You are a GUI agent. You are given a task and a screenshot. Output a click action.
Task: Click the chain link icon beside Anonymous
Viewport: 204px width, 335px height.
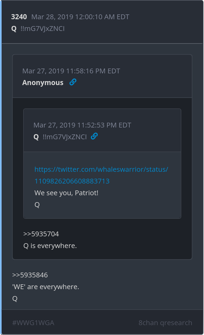(x=73, y=82)
